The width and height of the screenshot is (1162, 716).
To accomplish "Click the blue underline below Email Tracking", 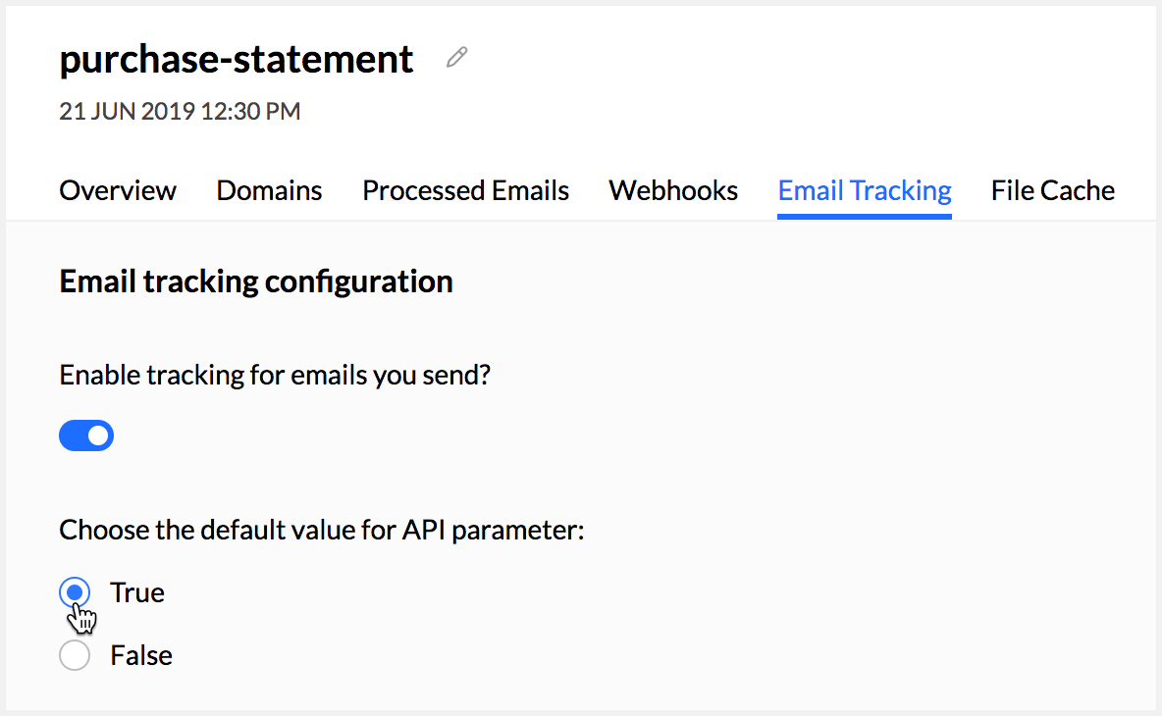I will 864,216.
